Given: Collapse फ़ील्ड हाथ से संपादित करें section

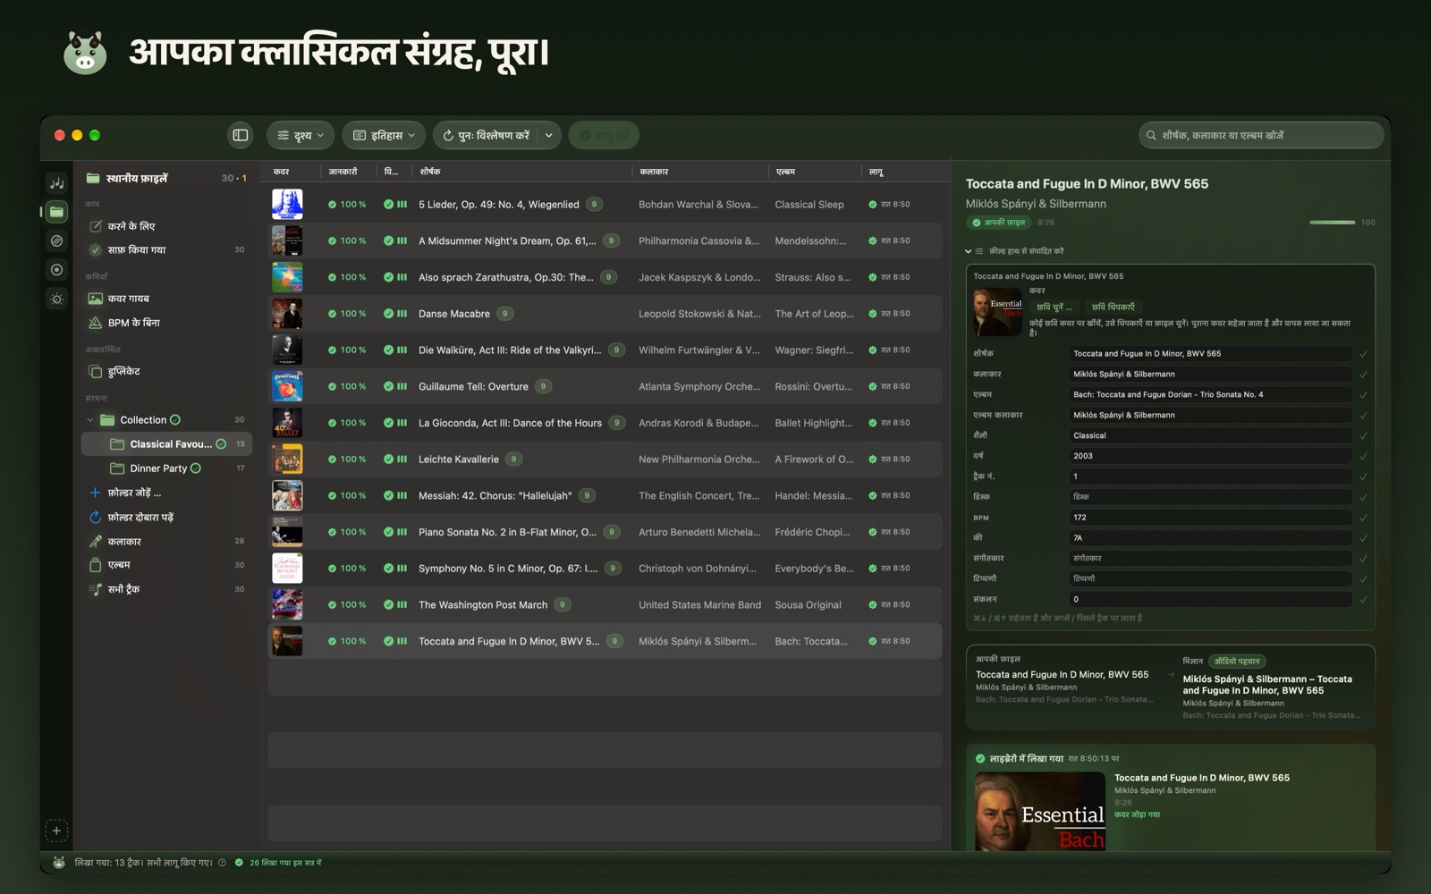Looking at the screenshot, I should [968, 251].
